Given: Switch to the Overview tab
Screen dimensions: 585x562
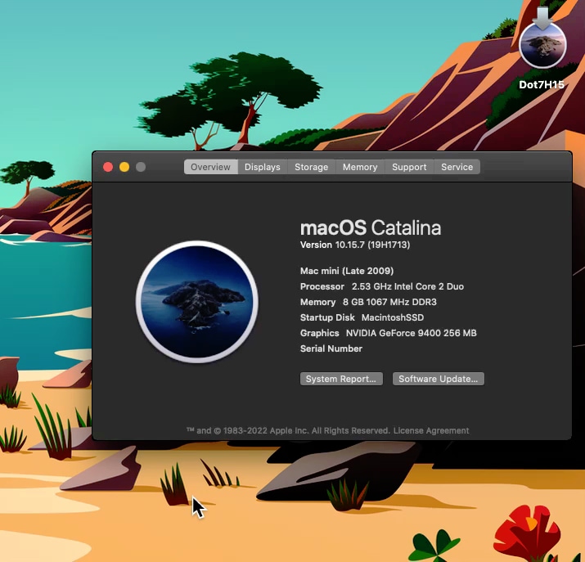Looking at the screenshot, I should (x=211, y=167).
